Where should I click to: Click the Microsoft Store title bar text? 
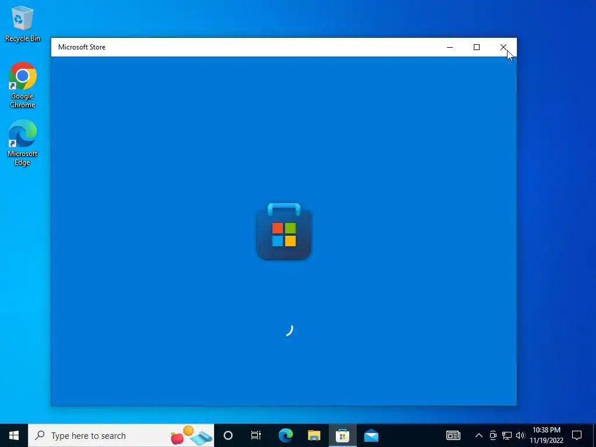click(81, 47)
